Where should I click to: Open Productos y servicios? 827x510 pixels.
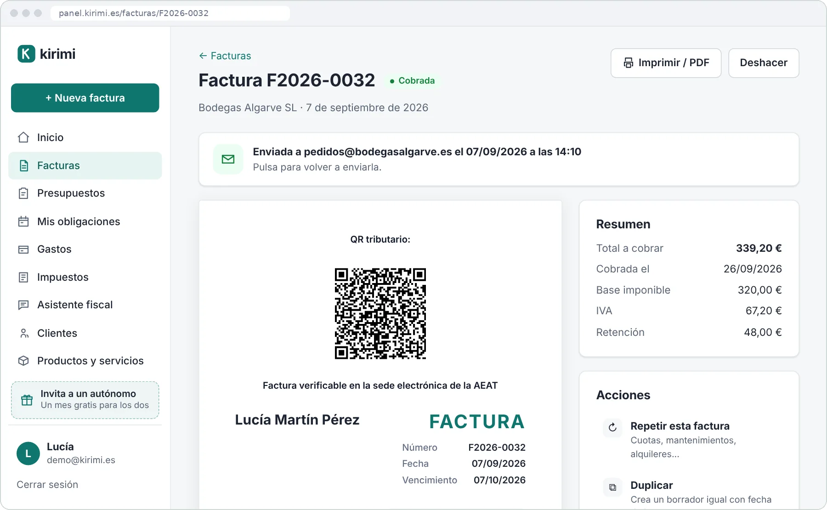pyautogui.click(x=85, y=361)
